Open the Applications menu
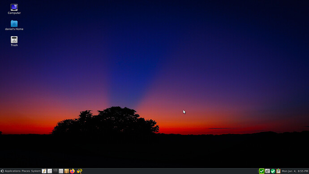This screenshot has height=174, width=309. pyautogui.click(x=13, y=171)
